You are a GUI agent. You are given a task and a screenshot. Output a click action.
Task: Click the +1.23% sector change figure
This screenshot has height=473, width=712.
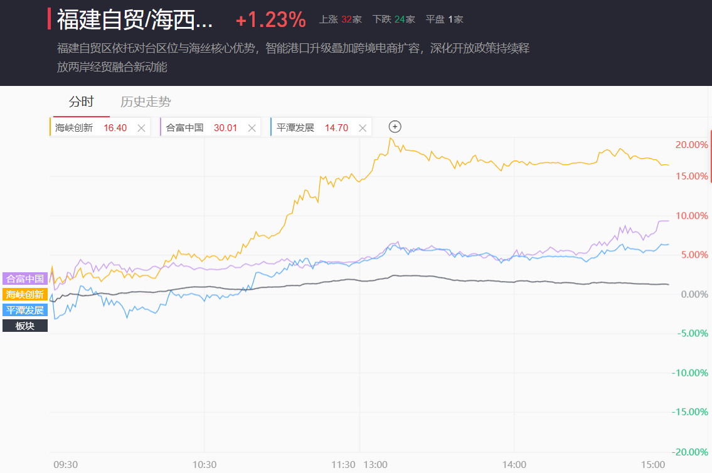click(x=270, y=20)
